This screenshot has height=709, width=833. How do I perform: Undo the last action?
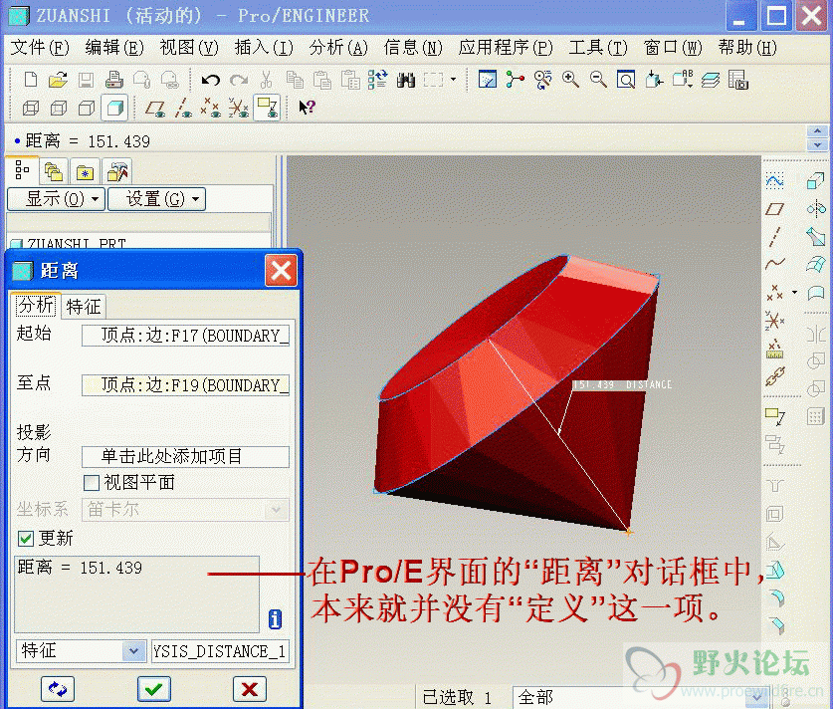click(x=210, y=80)
